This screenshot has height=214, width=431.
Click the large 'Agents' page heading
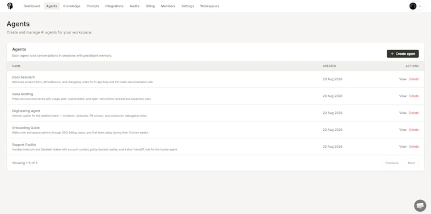coord(18,24)
